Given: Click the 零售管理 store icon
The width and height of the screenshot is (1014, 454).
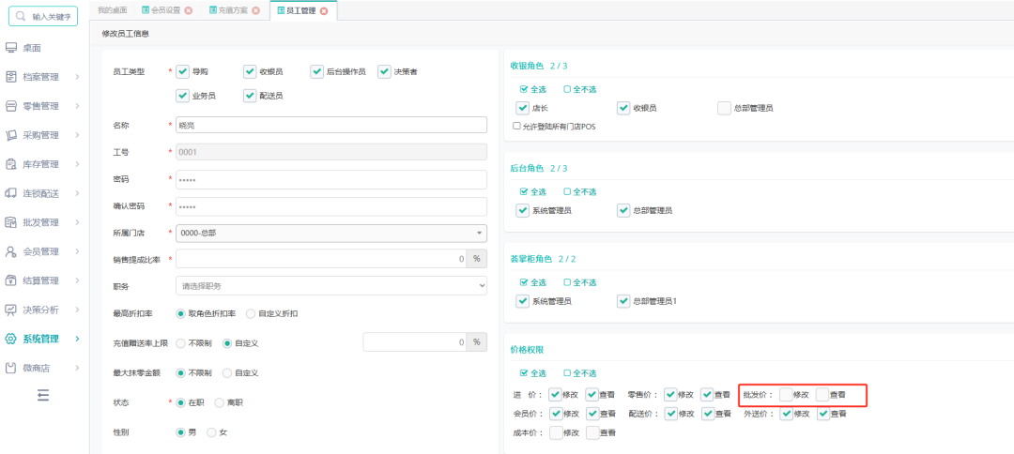Looking at the screenshot, I should tap(11, 106).
